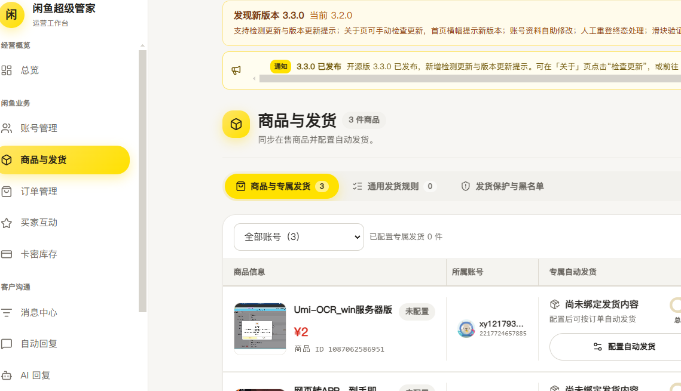Click the Umi-OCR product thumbnail
Viewport: 681px width, 391px height.
click(260, 328)
